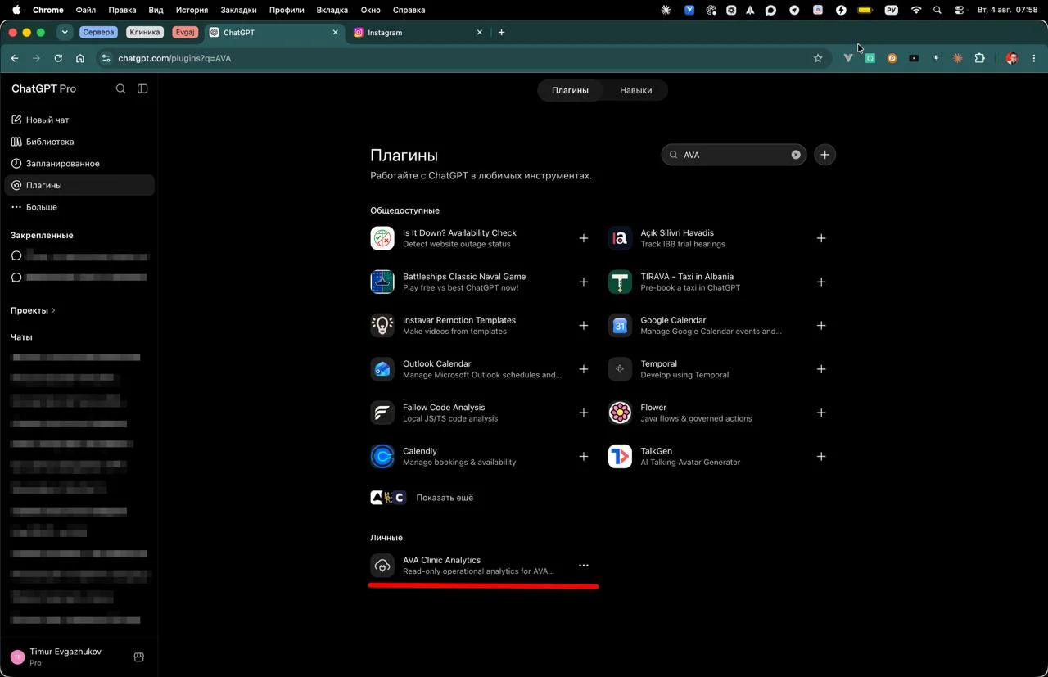Add the Google Calendar plugin

[821, 326]
